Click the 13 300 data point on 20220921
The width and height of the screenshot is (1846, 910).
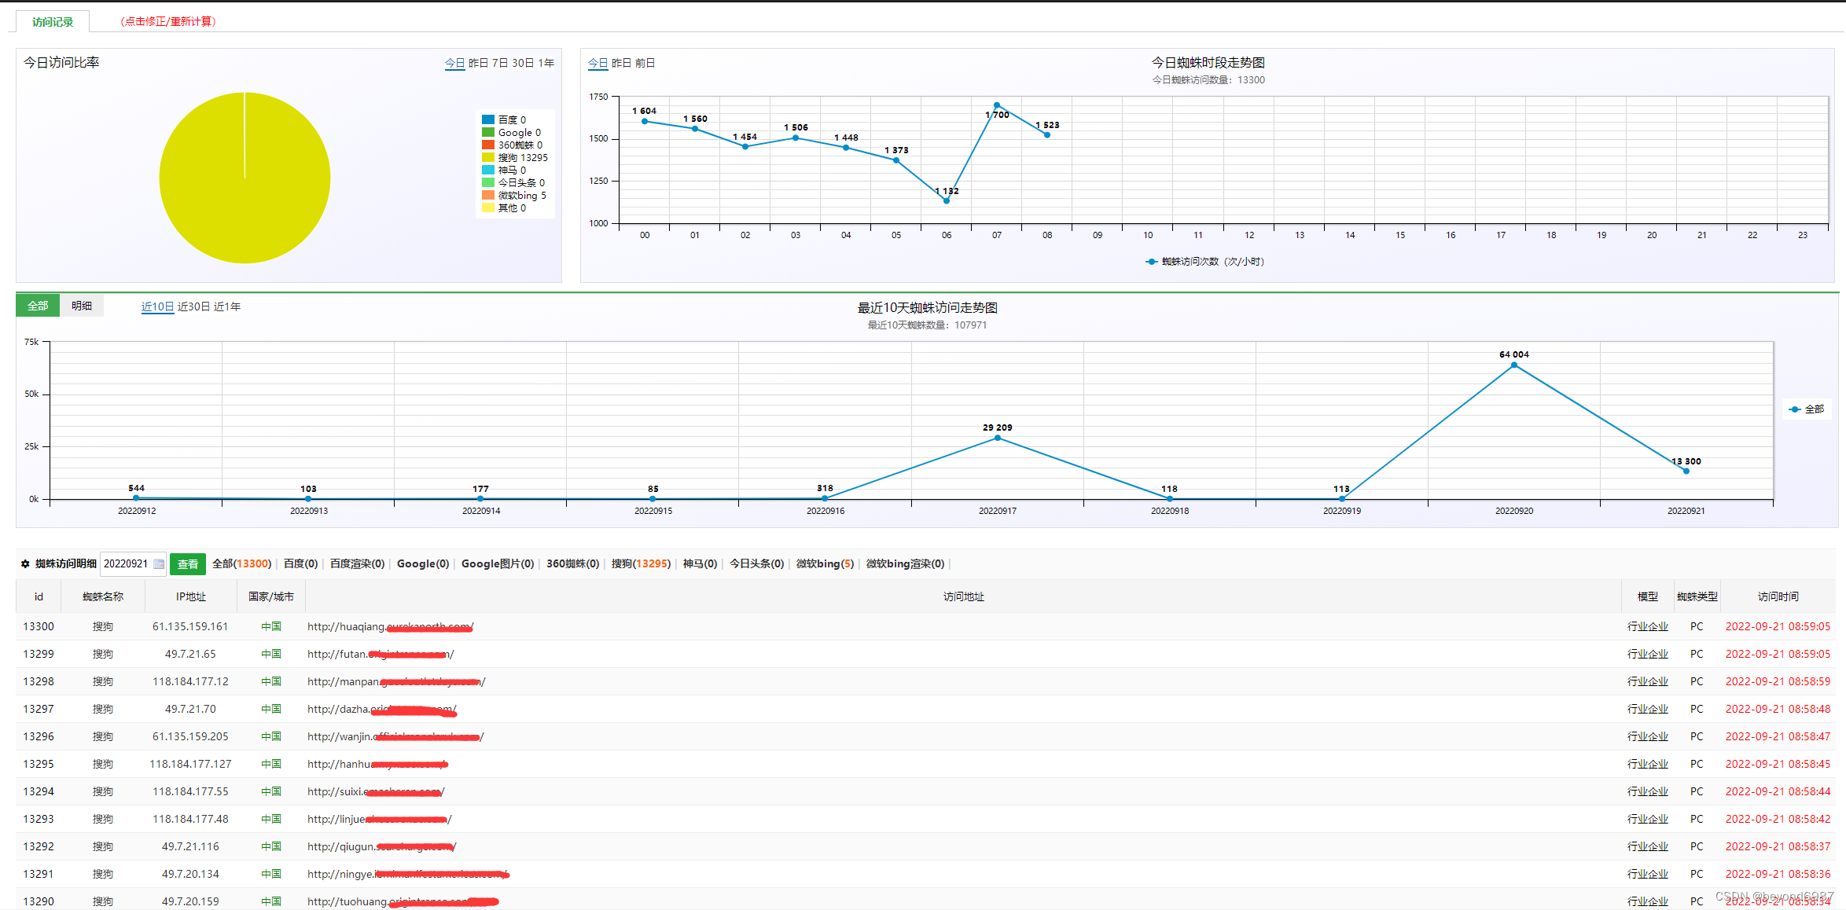coord(1686,471)
